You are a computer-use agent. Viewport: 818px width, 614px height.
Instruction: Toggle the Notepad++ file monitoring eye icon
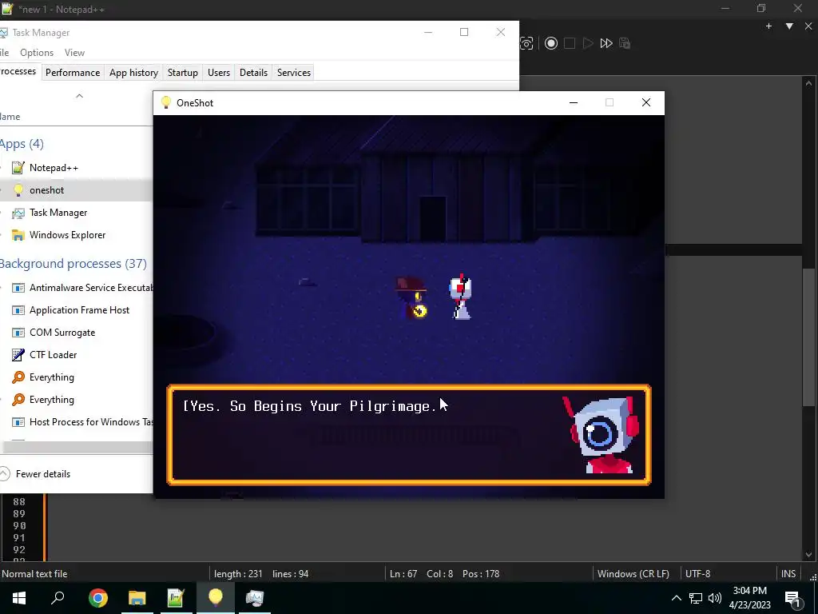(526, 43)
